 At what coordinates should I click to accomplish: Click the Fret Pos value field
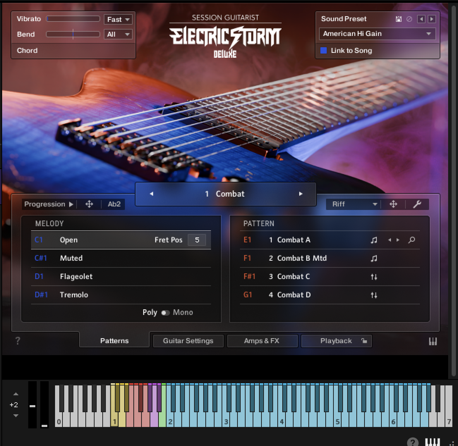(x=197, y=240)
